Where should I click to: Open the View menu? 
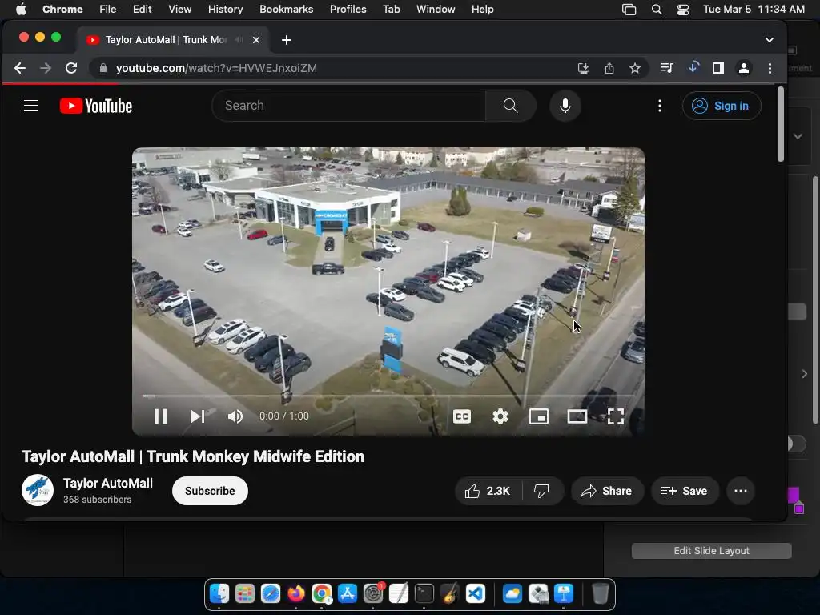(x=179, y=9)
